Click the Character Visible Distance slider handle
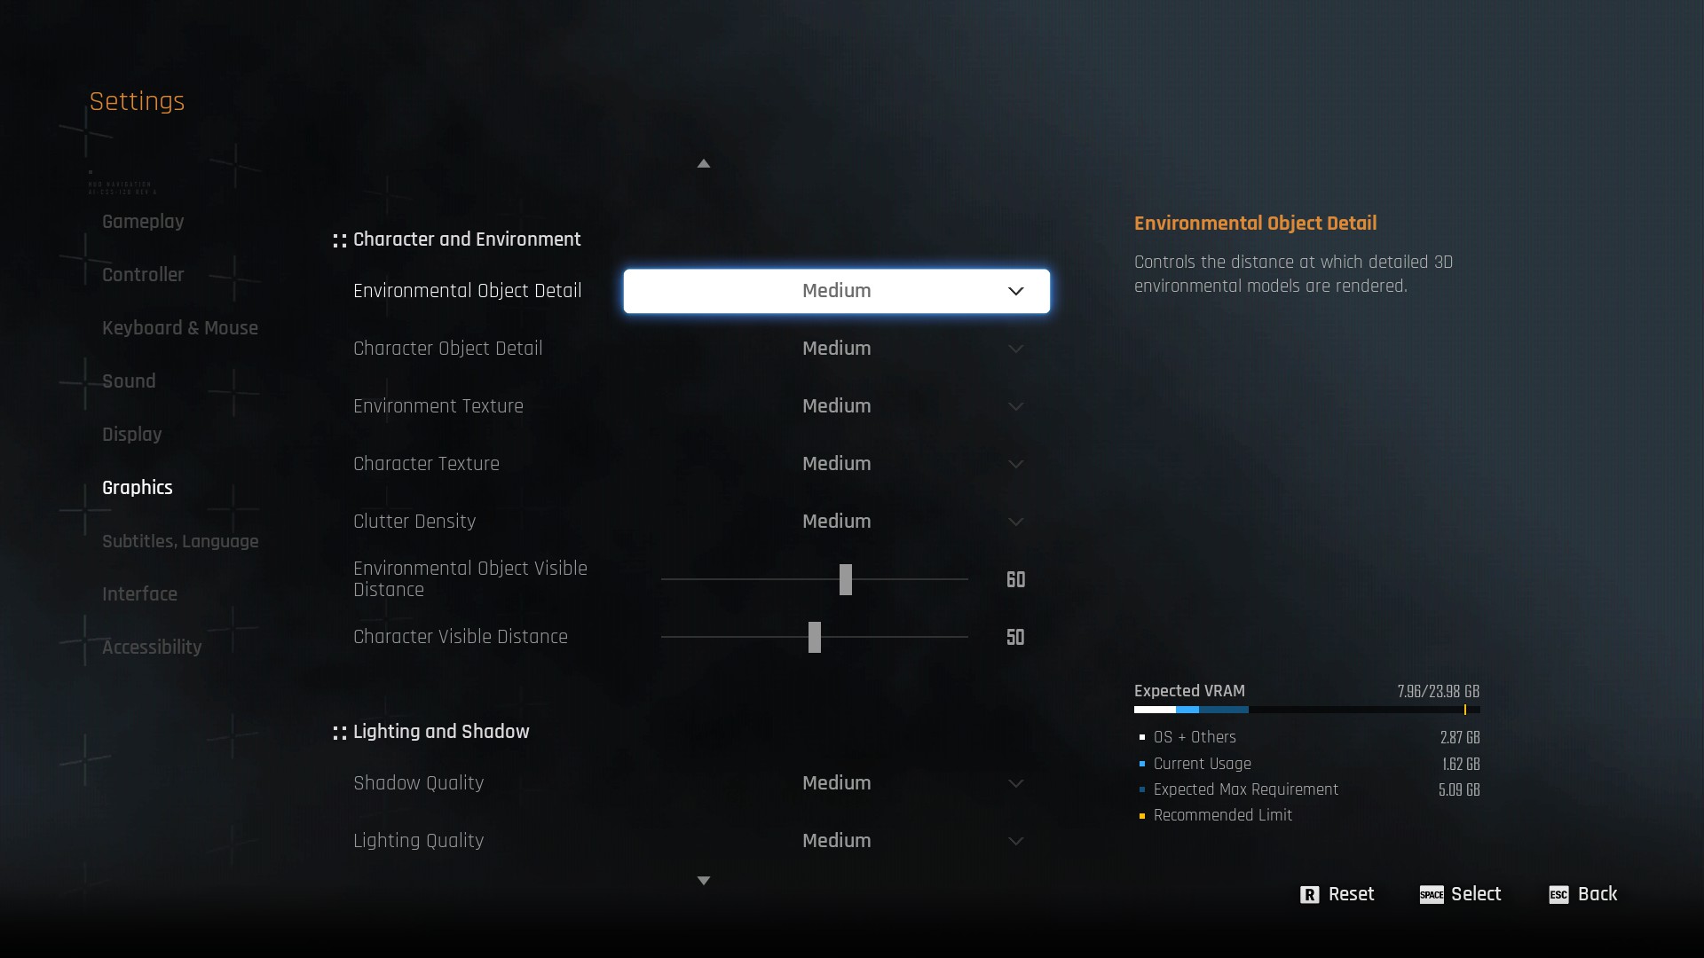 click(x=815, y=638)
